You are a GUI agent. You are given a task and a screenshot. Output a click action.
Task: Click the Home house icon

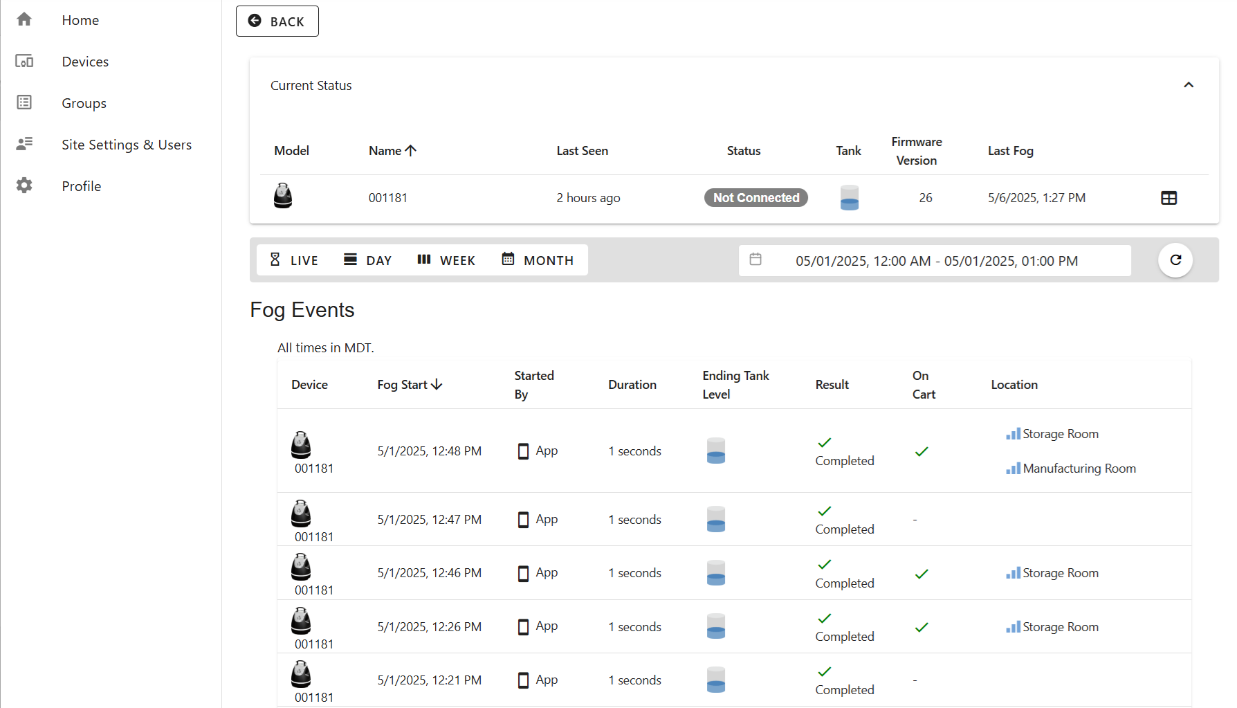tap(24, 19)
